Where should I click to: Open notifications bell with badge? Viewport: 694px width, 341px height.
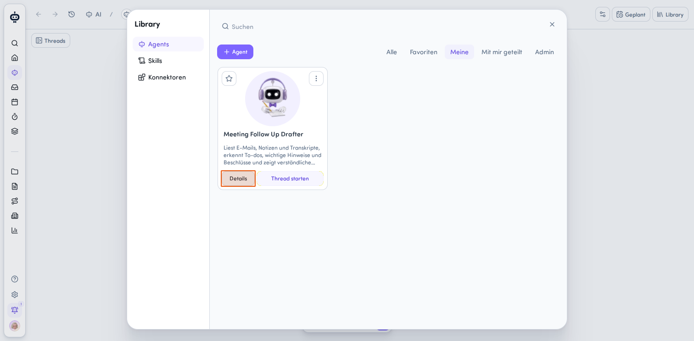[15, 310]
